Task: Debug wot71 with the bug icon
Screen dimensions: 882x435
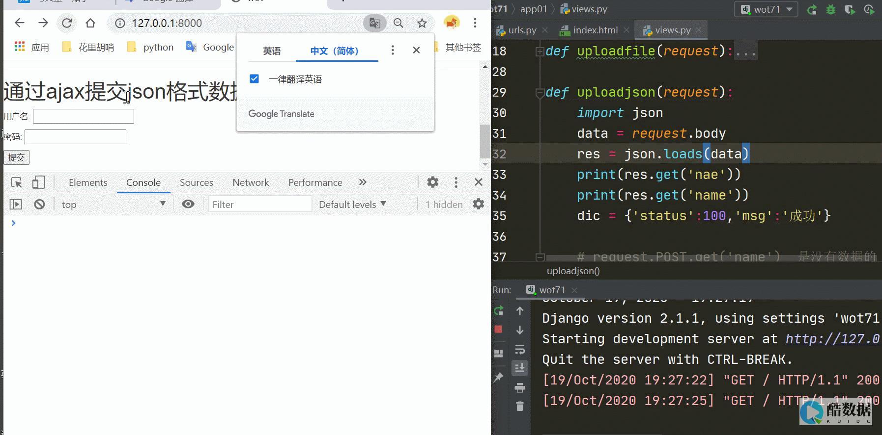Action: 831,9
